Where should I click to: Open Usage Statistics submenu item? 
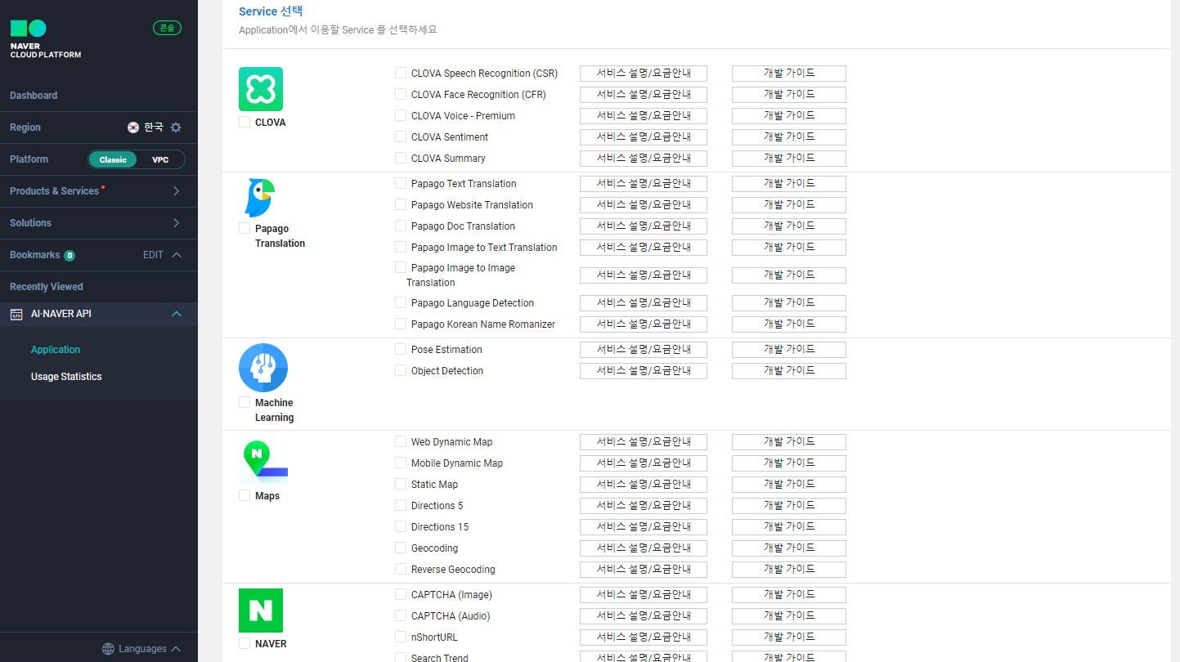66,377
